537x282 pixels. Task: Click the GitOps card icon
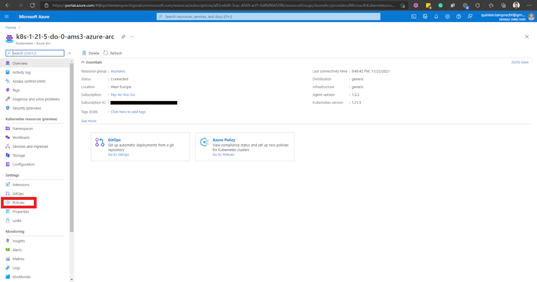(99, 142)
